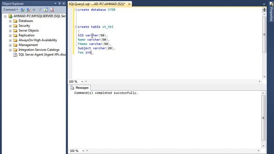The width and height of the screenshot is (274, 154).
Task: Select the Replication folder icon
Action: pos(15,35)
